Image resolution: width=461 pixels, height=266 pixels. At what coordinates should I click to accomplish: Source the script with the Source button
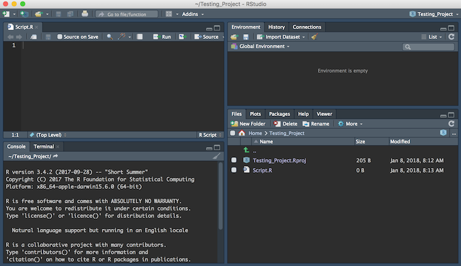[207, 36]
